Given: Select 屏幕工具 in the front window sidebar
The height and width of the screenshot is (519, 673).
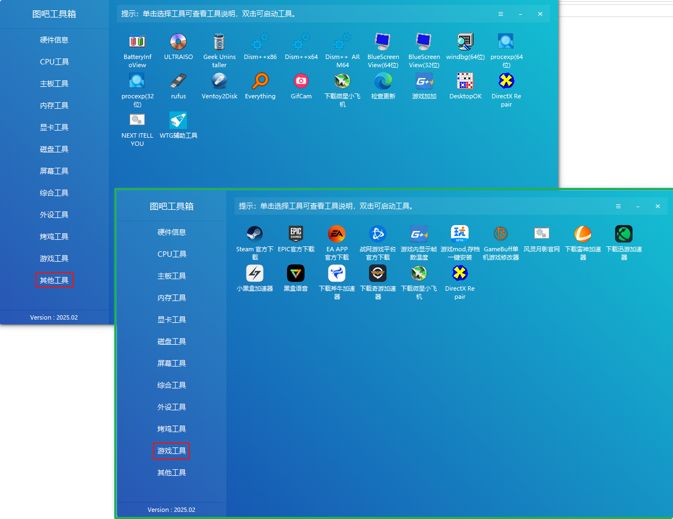Looking at the screenshot, I should [172, 363].
